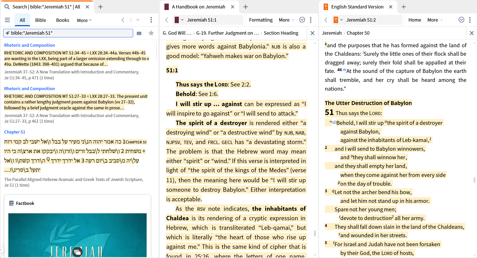Expand ESV resource dropdown chevron

pos(341,20)
